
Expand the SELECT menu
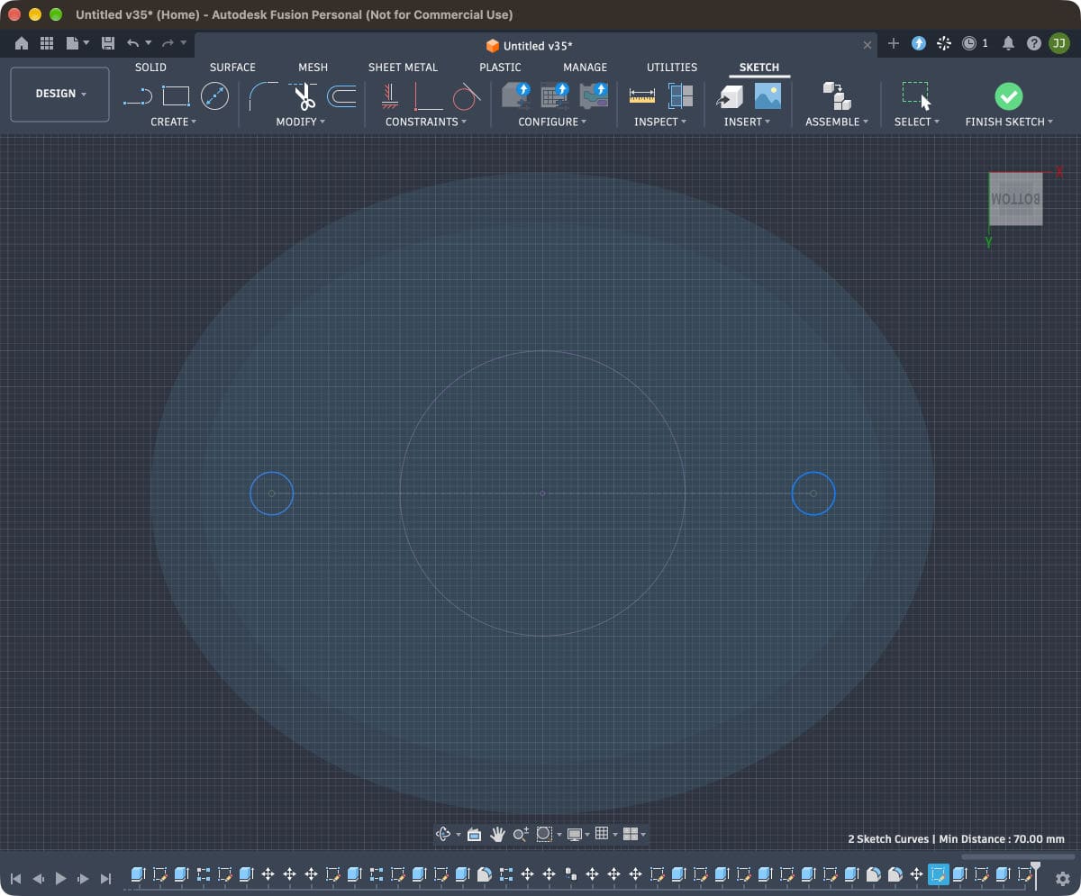(x=917, y=122)
